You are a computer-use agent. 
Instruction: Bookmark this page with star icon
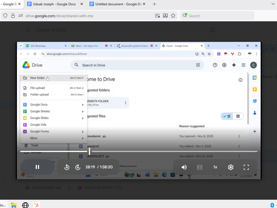(173, 16)
